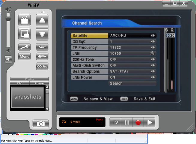Screen dimensions: 196x144
Task: Click Help status bar text in background window
Action: [x=26, y=141]
